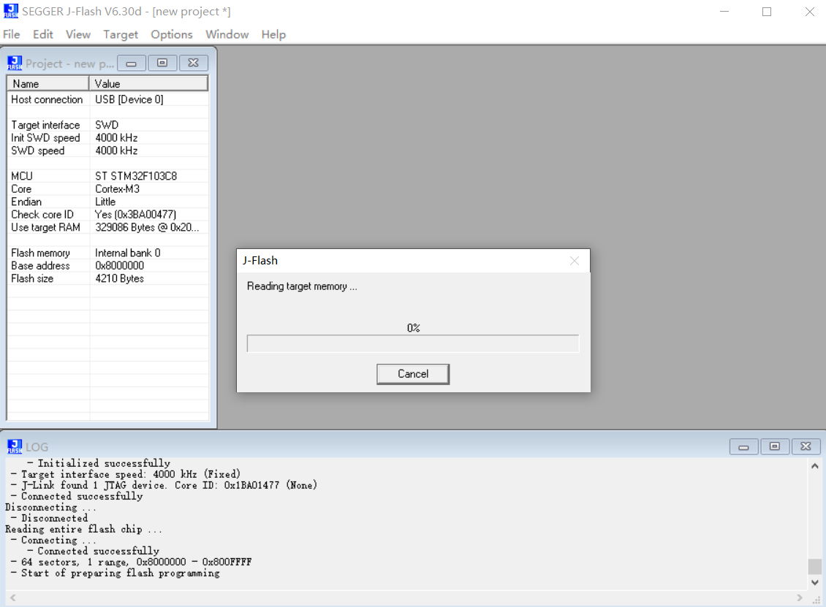Click the LOG vertical scrollbar thumb
Image resolution: width=826 pixels, height=607 pixels.
pyautogui.click(x=814, y=567)
